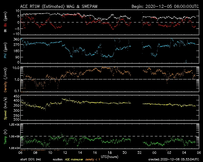Click the 12 hour tick label
Screen dimensions: 203x162
[65, 153]
